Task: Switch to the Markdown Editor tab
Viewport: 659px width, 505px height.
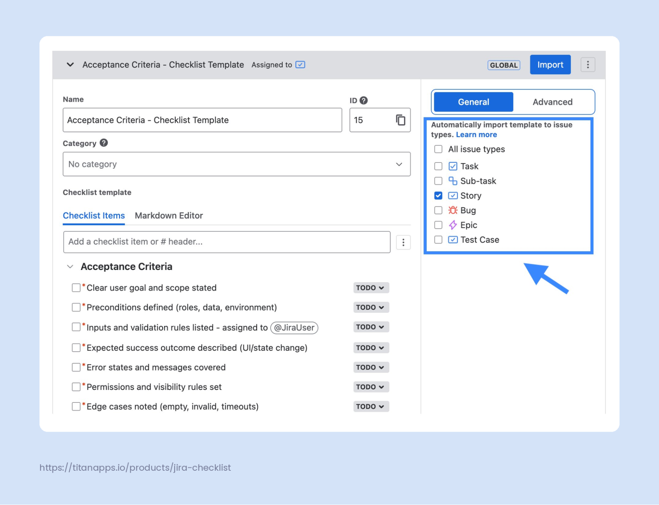Action: 169,216
